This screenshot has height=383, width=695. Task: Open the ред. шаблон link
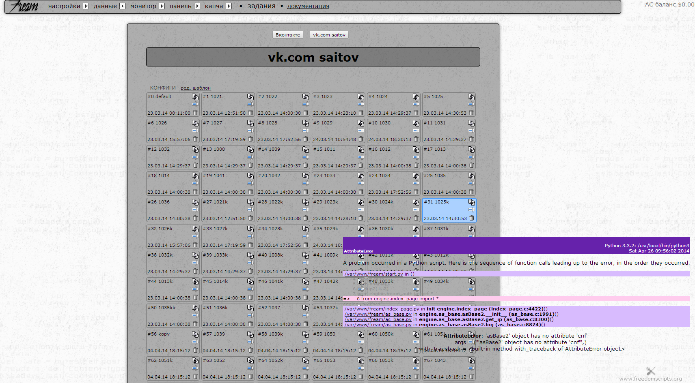click(196, 88)
